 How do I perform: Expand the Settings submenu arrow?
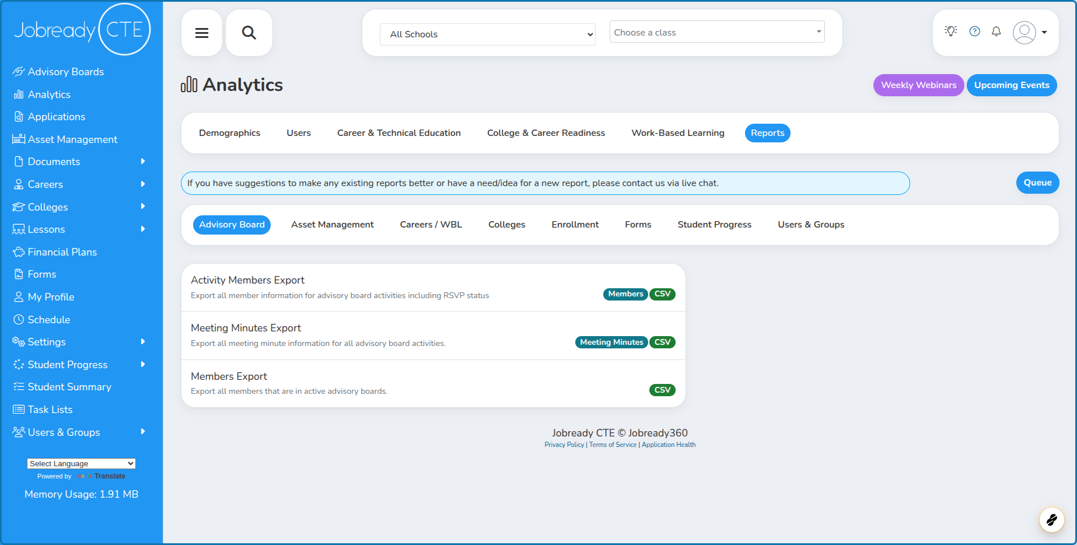click(143, 341)
